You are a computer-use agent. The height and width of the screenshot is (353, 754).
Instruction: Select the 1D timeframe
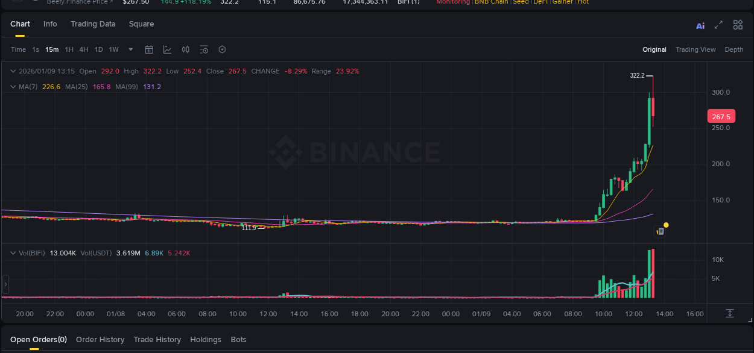click(98, 49)
